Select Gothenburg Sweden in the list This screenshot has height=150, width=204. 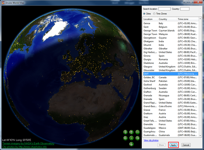[x=171, y=88]
